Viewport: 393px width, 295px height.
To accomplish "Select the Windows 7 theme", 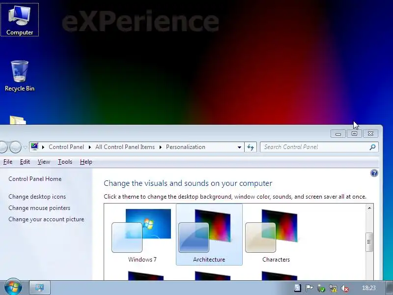I will tap(142, 235).
